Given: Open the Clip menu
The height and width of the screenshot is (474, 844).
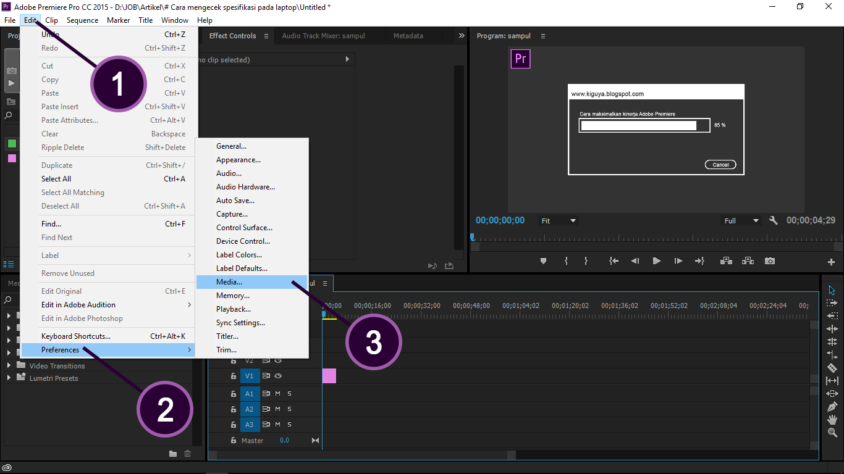Looking at the screenshot, I should [x=51, y=20].
